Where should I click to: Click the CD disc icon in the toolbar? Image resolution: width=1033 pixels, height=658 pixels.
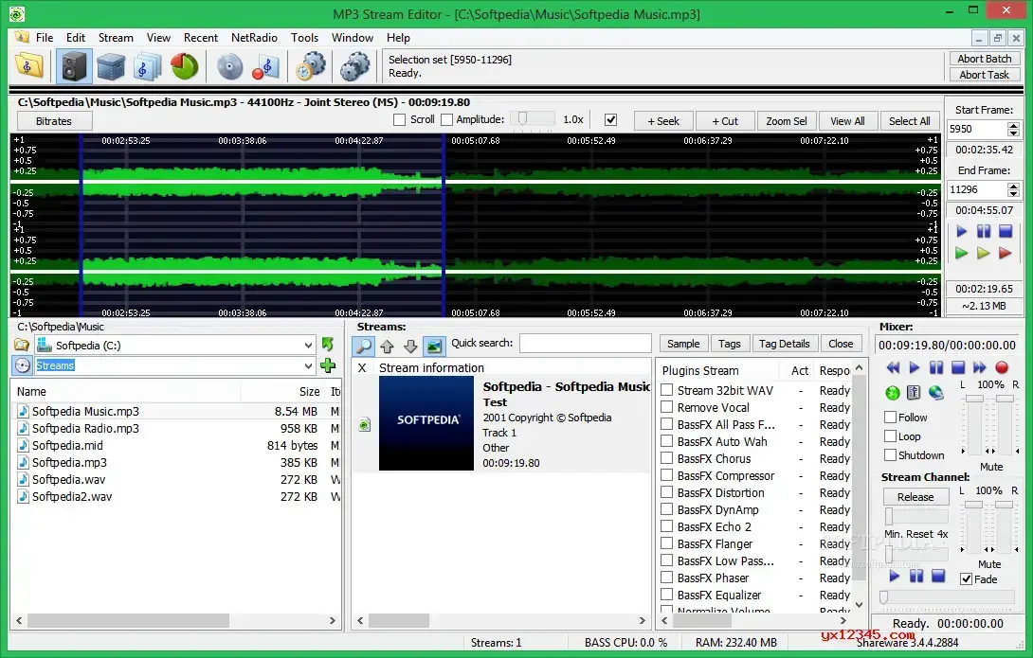click(x=229, y=66)
